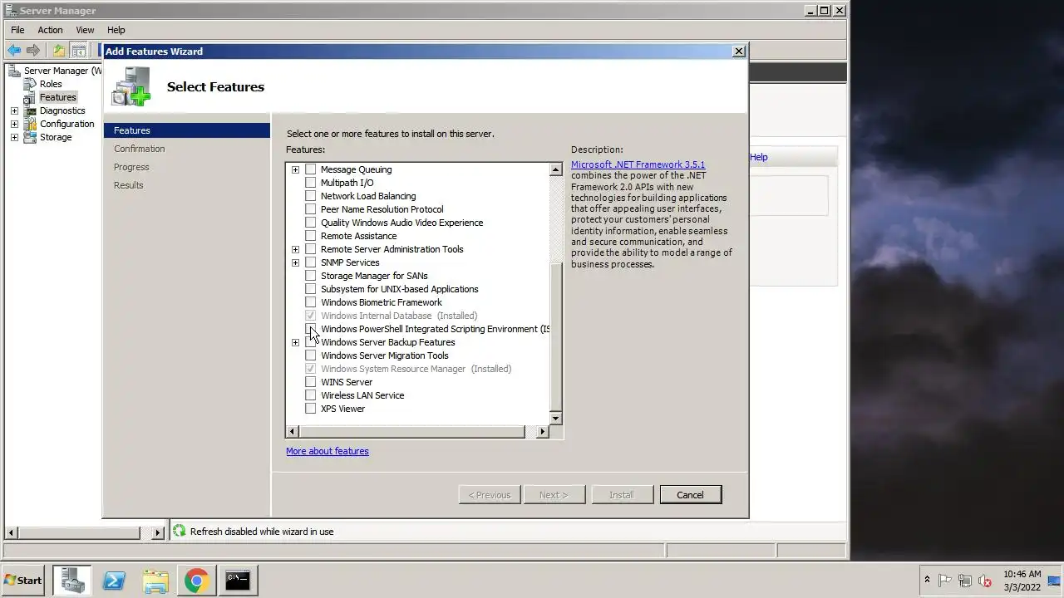Click the green refresh icon in status area
The width and height of the screenshot is (1064, 598).
point(179,531)
